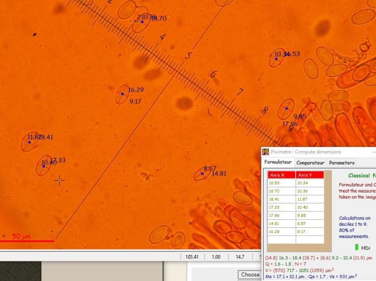Screen dimensions: 376x281
Task: Click the Axis X column header
Action: click(x=281, y=175)
